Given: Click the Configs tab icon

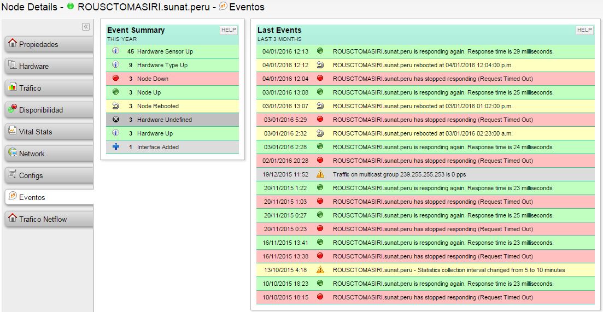Looking at the screenshot, I should pos(13,174).
